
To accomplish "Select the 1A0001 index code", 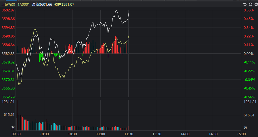I will pyautogui.click(x=24, y=5).
